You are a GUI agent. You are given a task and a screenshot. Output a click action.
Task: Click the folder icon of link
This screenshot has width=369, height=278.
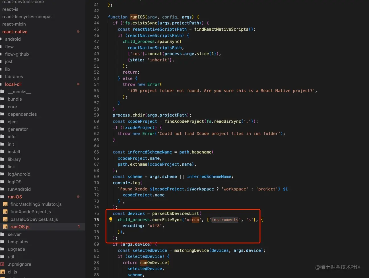[x=2, y=167]
